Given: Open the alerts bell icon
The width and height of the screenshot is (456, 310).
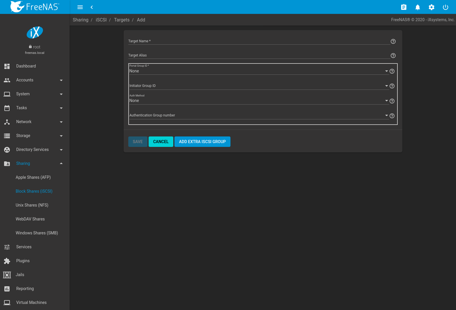Looking at the screenshot, I should click(417, 7).
